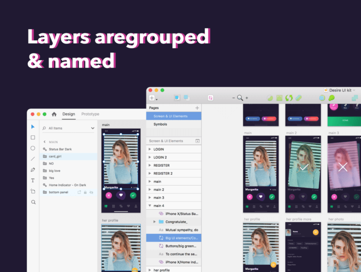Select the Screen & UI Elements page
This screenshot has height=272, width=361.
(x=174, y=116)
